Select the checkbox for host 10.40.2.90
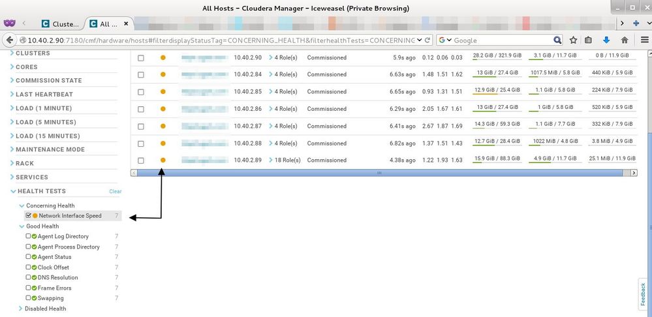This screenshot has width=652, height=317. (141, 58)
